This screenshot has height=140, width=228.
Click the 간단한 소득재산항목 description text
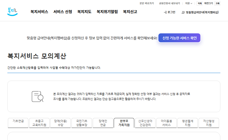point(54,68)
